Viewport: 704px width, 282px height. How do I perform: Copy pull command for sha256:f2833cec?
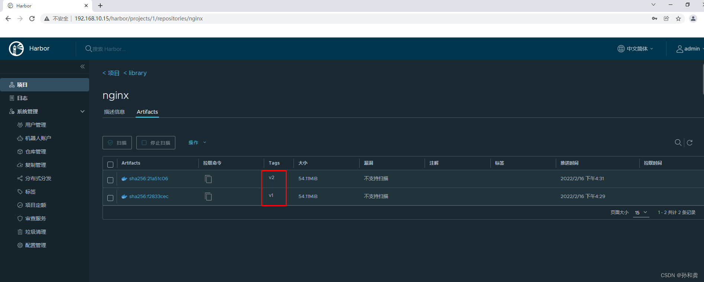coord(208,196)
